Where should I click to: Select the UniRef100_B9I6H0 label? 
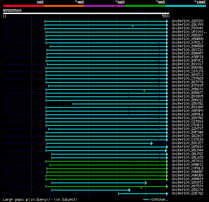click(187, 107)
